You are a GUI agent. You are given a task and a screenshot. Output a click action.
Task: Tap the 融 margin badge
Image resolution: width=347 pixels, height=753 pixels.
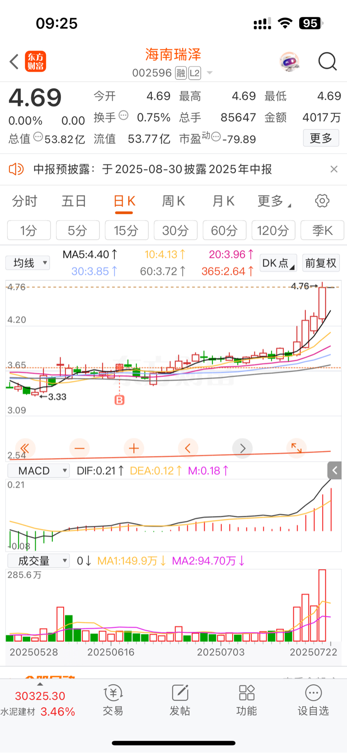(181, 73)
